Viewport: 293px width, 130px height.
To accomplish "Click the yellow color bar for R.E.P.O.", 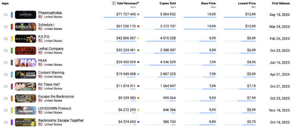I will pos(12,38).
